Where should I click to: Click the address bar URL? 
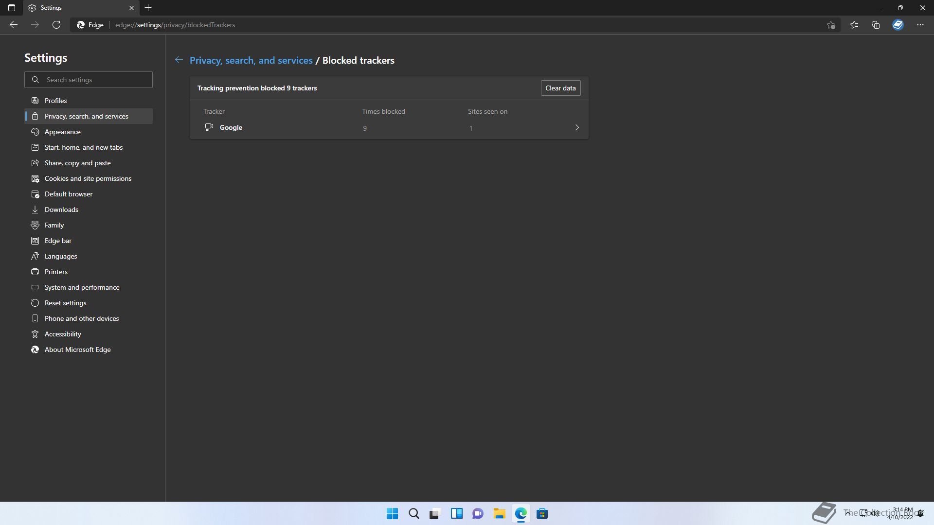175,25
